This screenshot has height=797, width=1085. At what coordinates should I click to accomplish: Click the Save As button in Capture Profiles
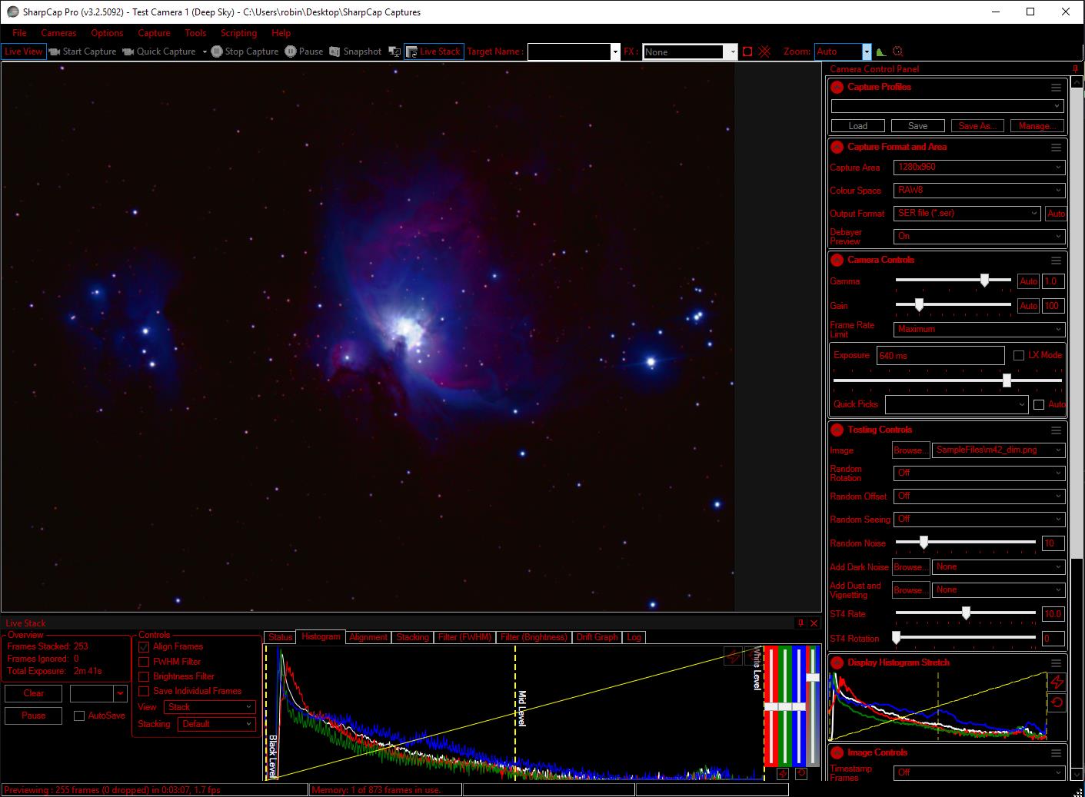pyautogui.click(x=977, y=126)
